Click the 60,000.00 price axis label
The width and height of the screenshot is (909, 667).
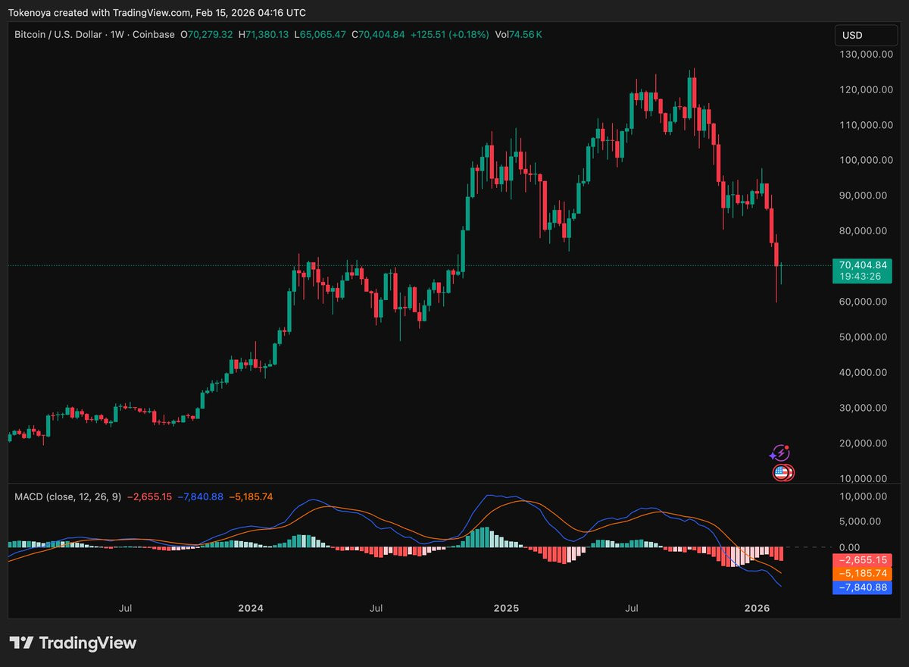[x=864, y=302]
